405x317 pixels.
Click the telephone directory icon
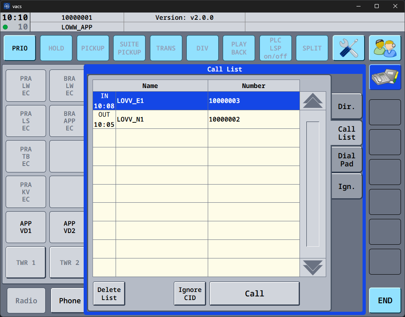[385, 77]
